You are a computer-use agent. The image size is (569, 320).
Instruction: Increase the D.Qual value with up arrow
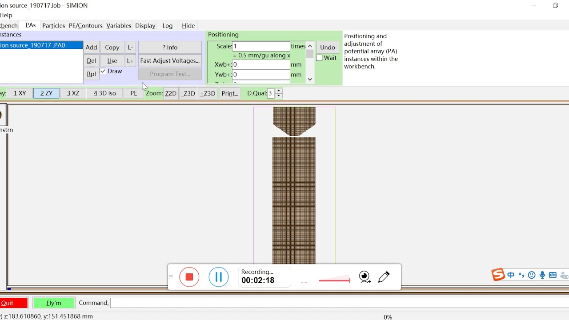point(279,91)
